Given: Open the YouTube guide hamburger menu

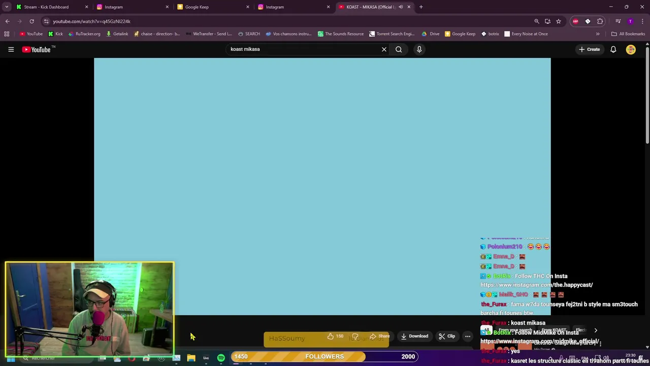Looking at the screenshot, I should (x=11, y=49).
